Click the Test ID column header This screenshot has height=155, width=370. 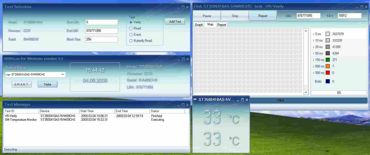[x=21, y=111]
